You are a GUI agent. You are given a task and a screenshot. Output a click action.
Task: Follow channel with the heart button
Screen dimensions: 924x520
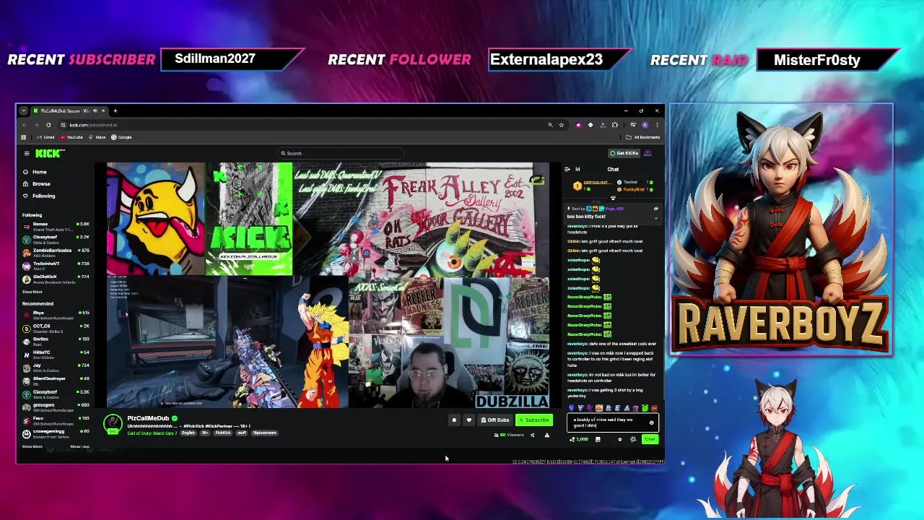(x=468, y=420)
